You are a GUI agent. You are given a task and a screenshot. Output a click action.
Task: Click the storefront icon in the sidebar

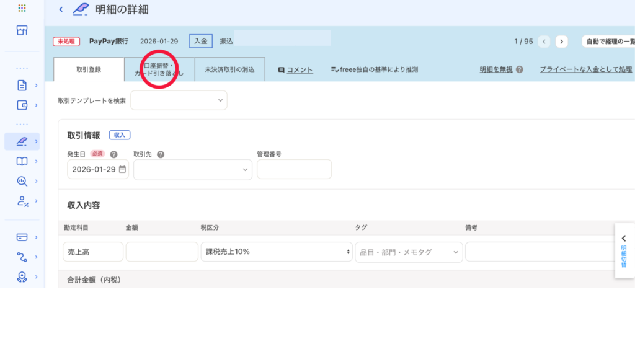tap(22, 30)
